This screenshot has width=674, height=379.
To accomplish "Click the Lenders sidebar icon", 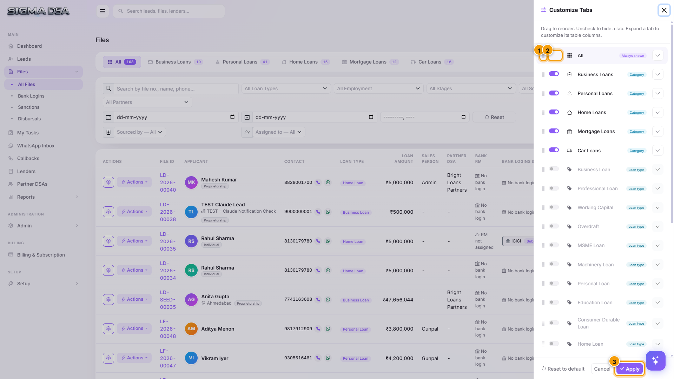I will click(x=11, y=171).
